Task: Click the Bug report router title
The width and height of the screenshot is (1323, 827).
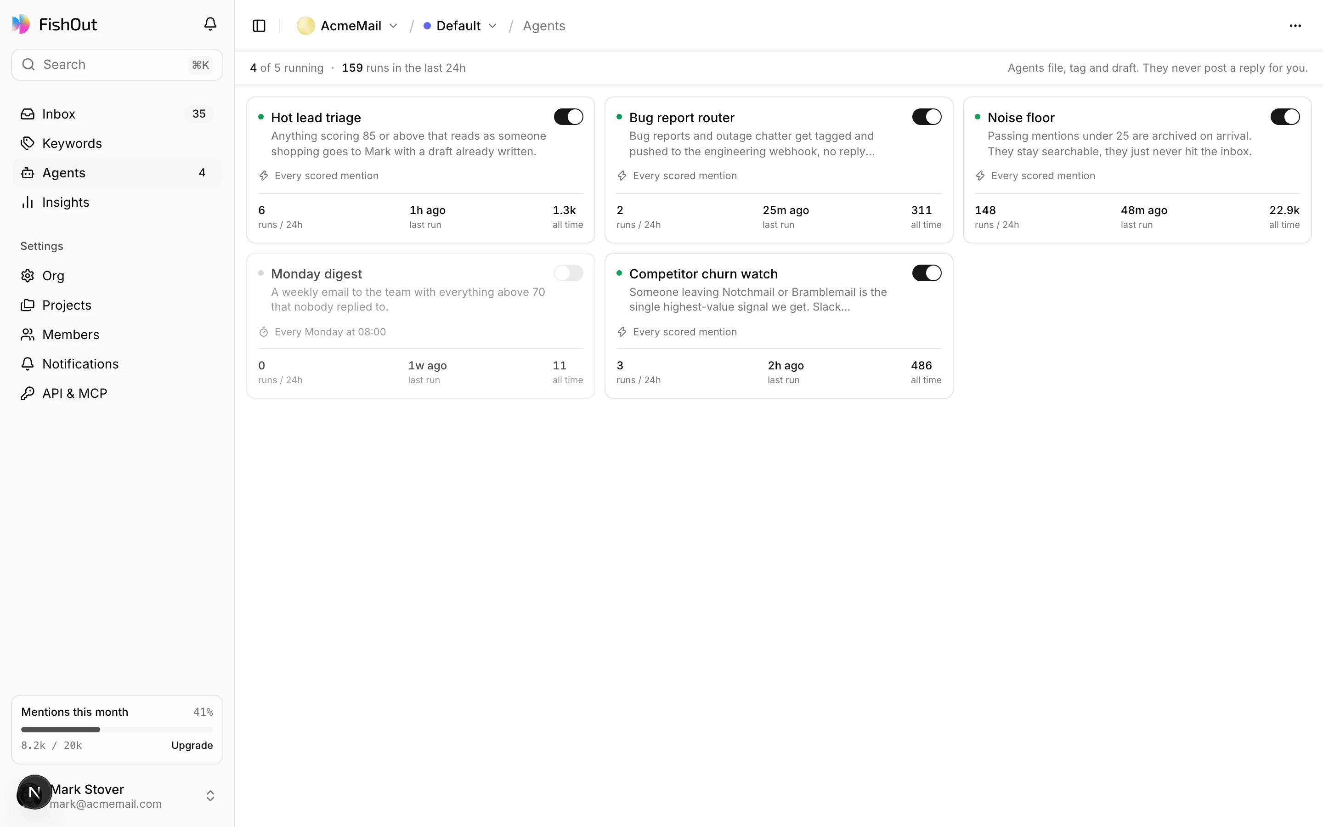Action: [682, 118]
